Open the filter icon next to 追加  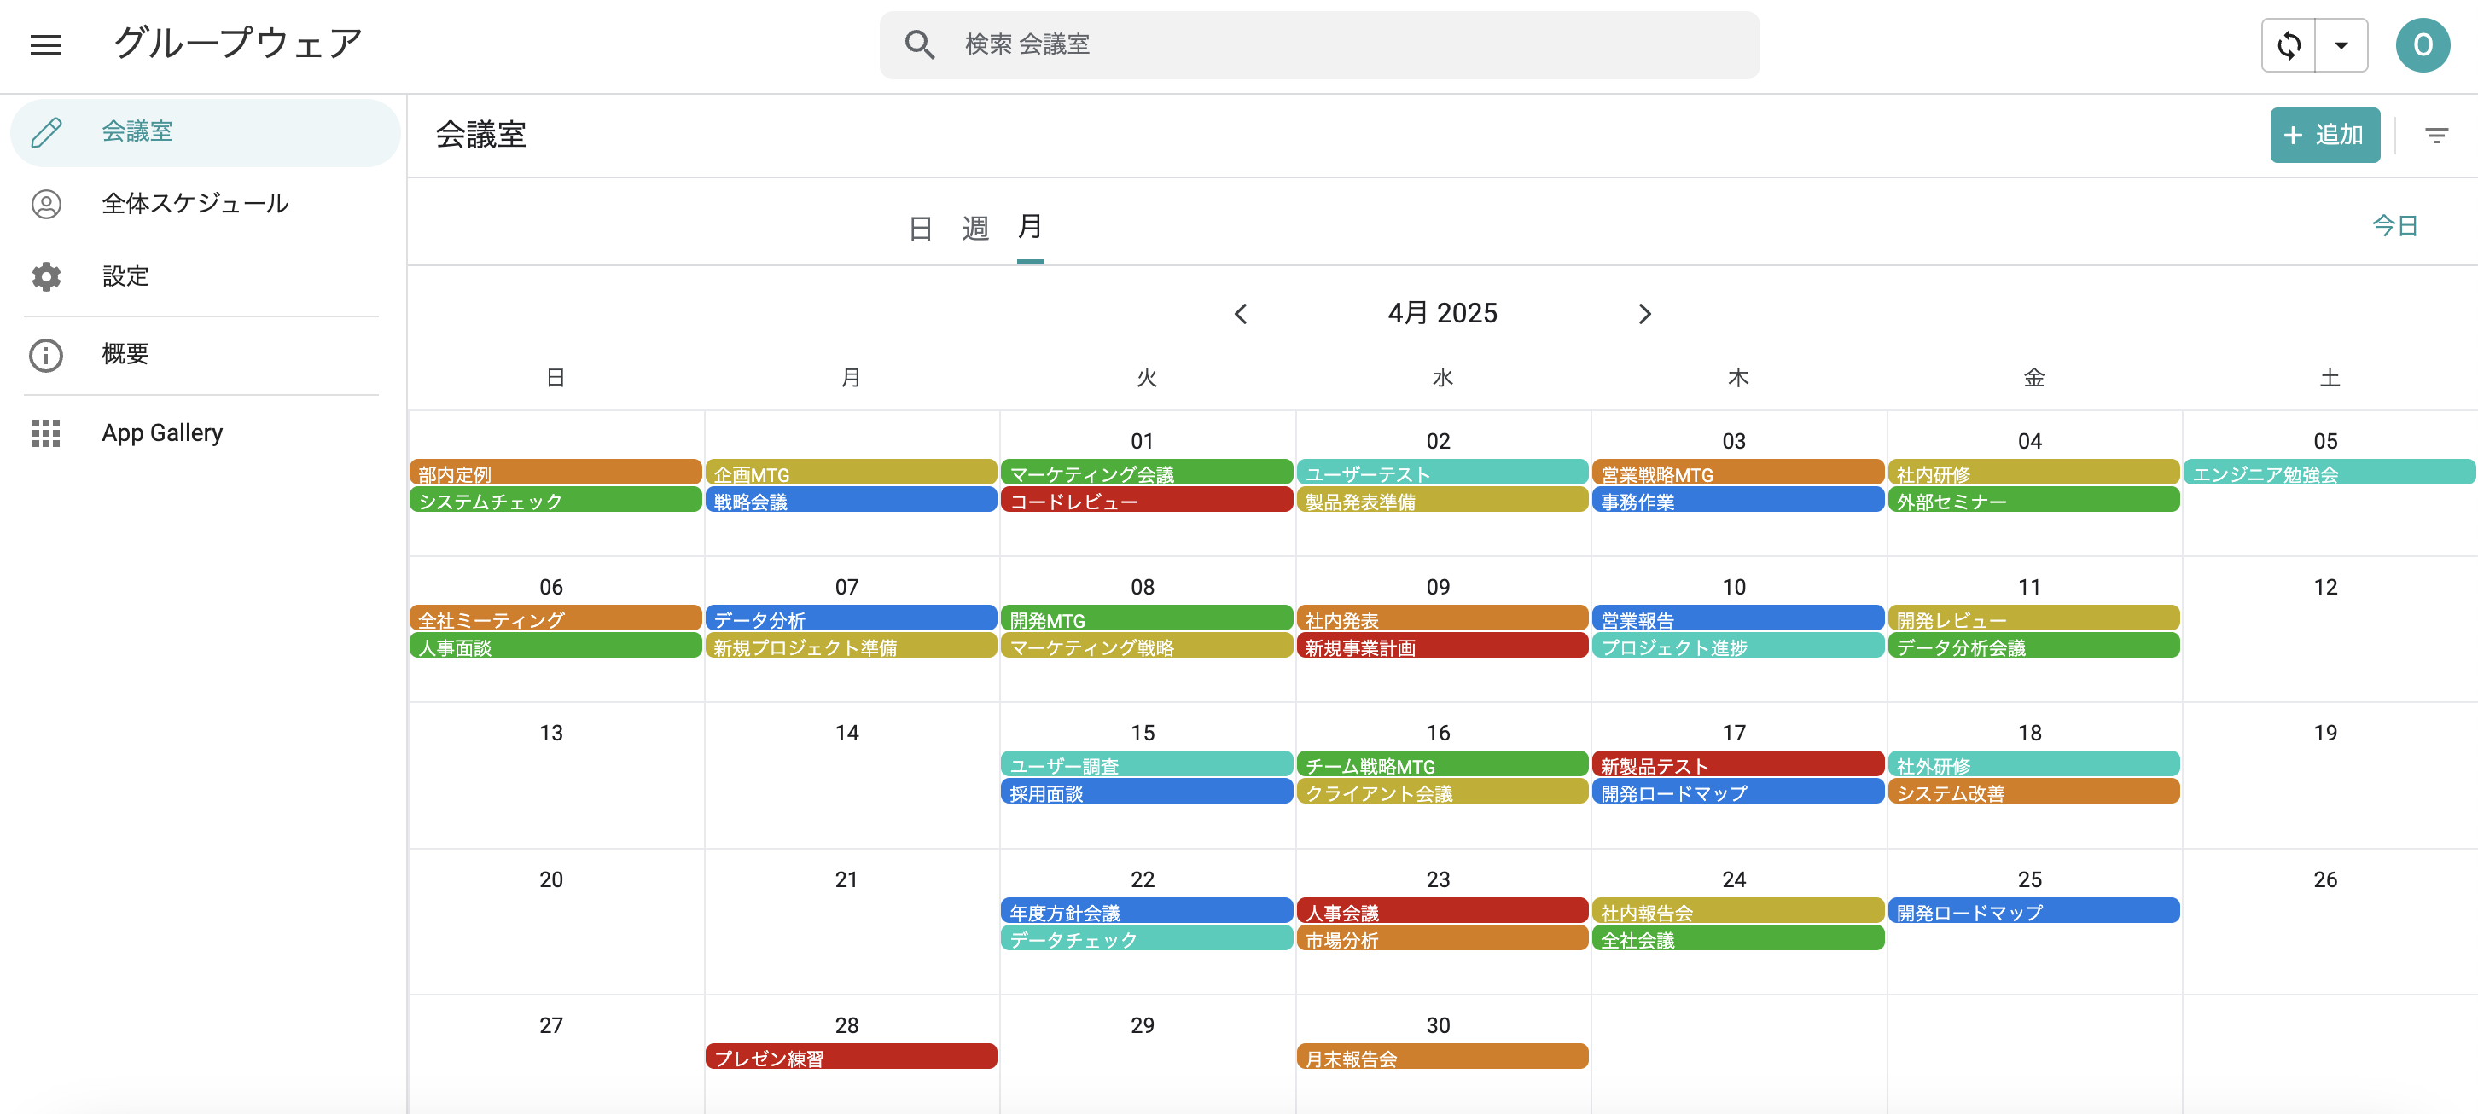(2435, 136)
